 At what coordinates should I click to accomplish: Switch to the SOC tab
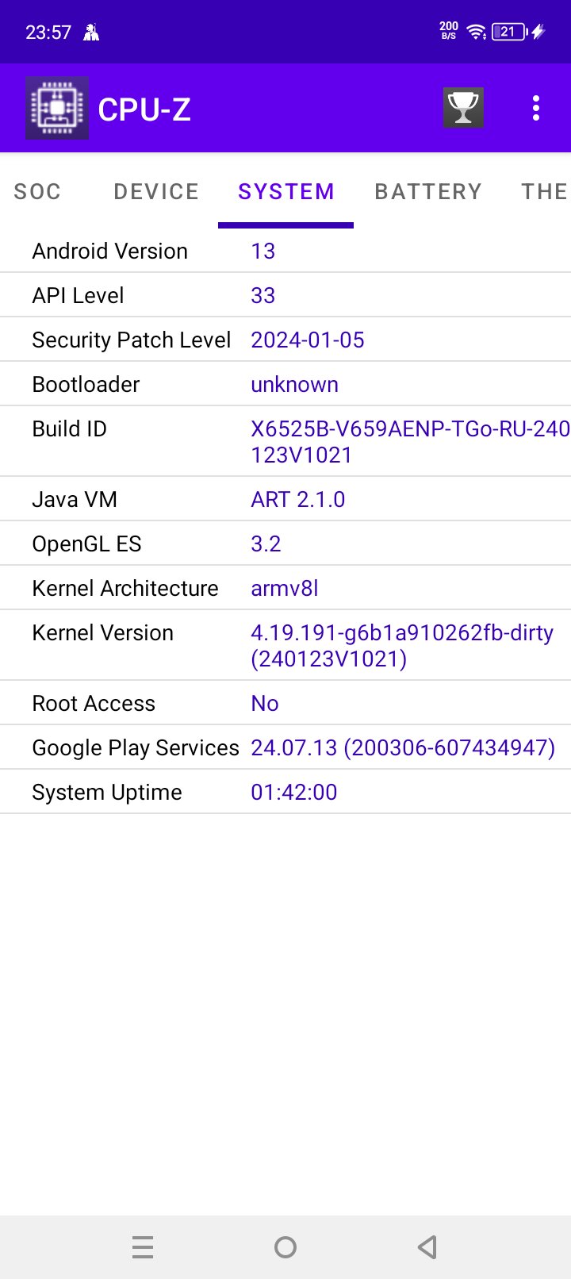click(x=37, y=191)
